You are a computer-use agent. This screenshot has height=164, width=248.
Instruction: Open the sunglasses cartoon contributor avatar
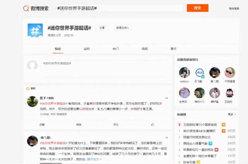point(230,73)
